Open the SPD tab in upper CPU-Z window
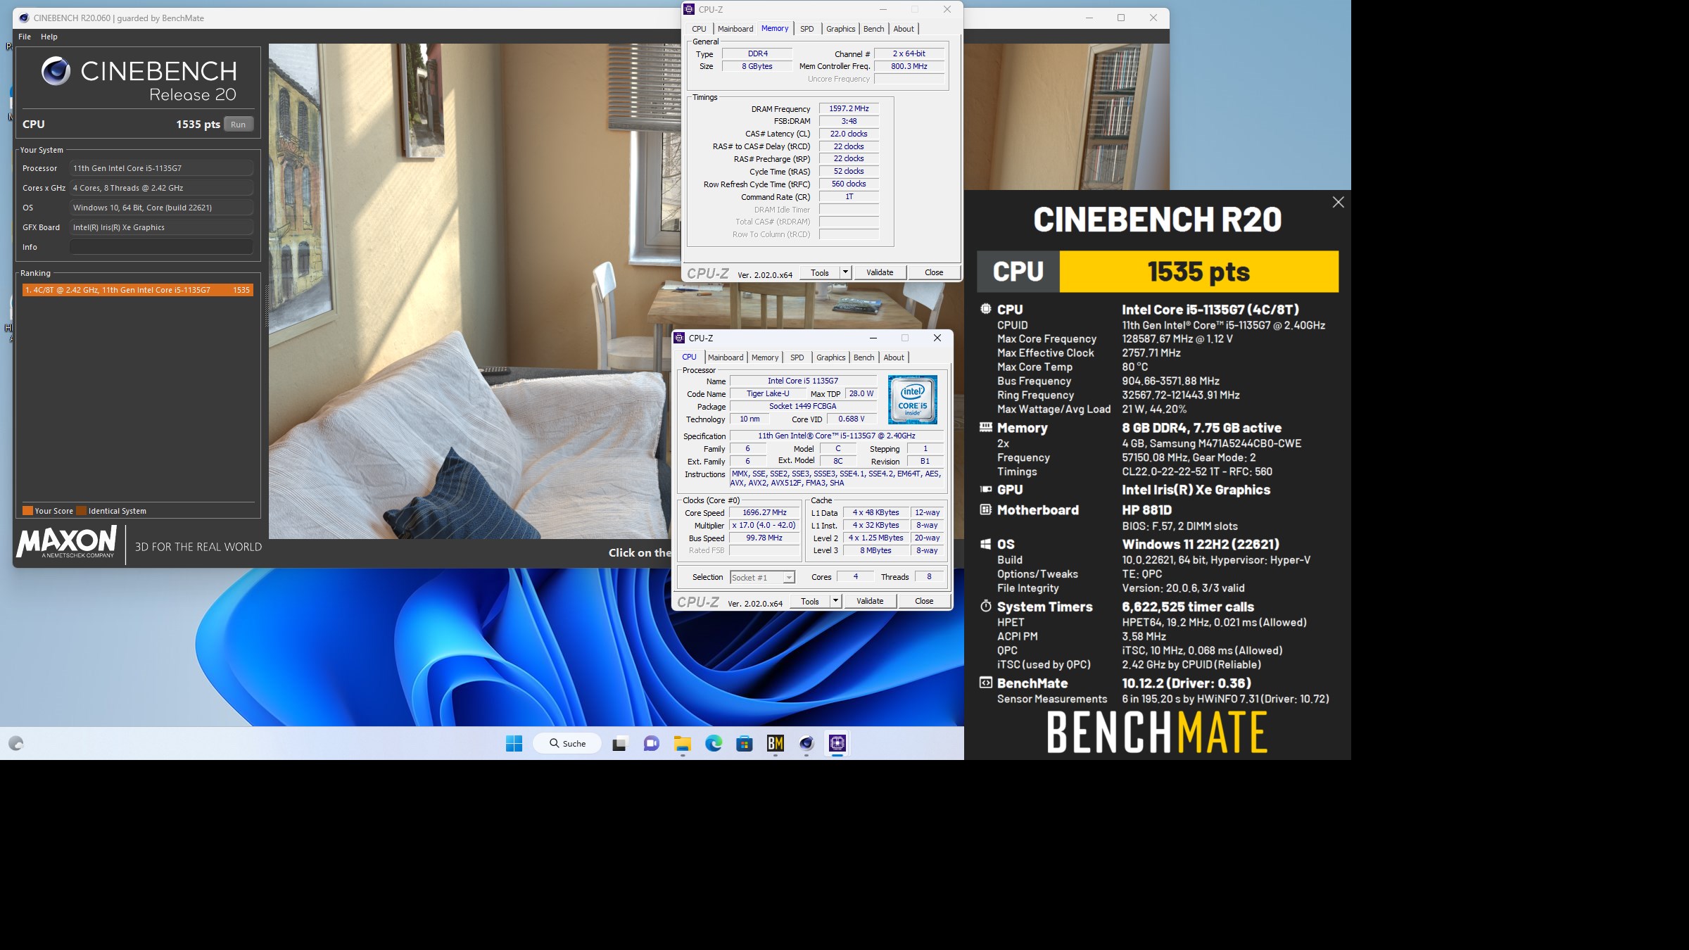 tap(806, 29)
